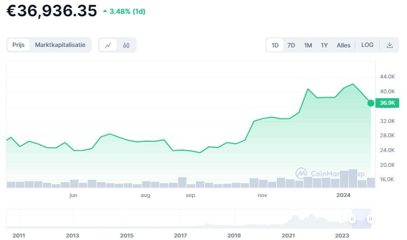Click 2021 in the overview timeline
Screen dimensions: 407x240
[289, 236]
